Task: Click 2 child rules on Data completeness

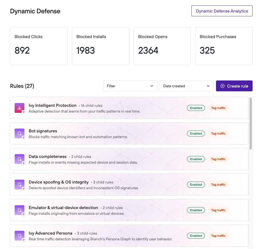Action: pyautogui.click(x=81, y=157)
